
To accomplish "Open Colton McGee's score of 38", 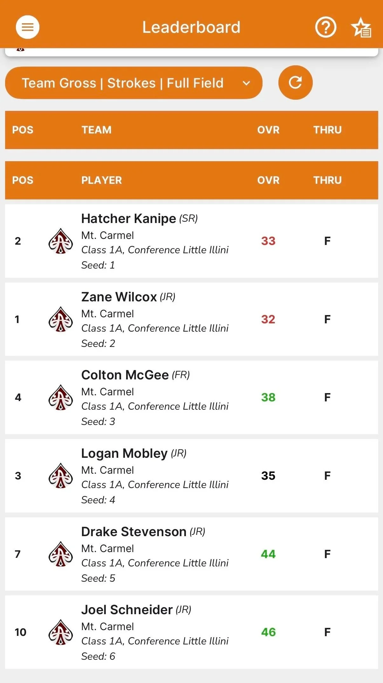I will 268,397.
